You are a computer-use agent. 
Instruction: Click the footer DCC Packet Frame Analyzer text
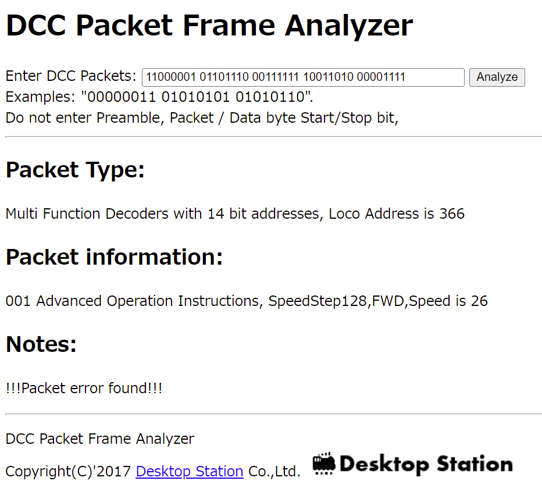click(x=99, y=439)
